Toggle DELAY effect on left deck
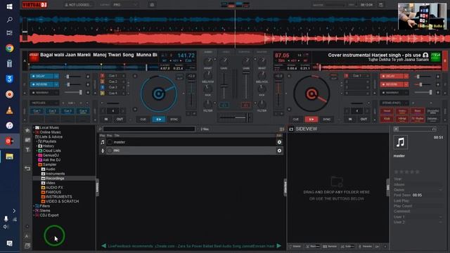 click(x=42, y=77)
